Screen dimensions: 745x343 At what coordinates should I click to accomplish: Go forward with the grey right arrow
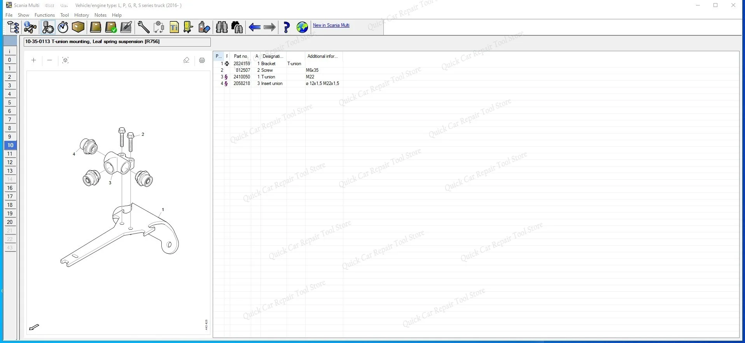[269, 27]
